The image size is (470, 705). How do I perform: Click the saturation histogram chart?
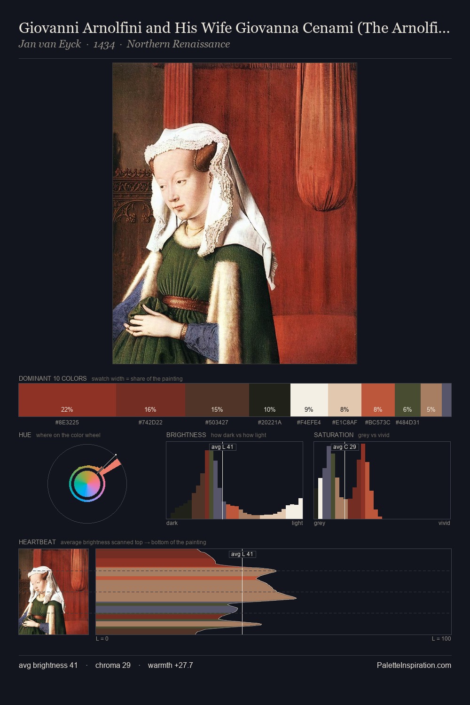382,480
